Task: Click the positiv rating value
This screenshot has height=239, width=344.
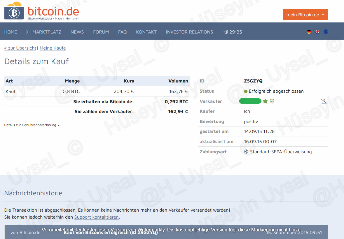Action: click(251, 122)
